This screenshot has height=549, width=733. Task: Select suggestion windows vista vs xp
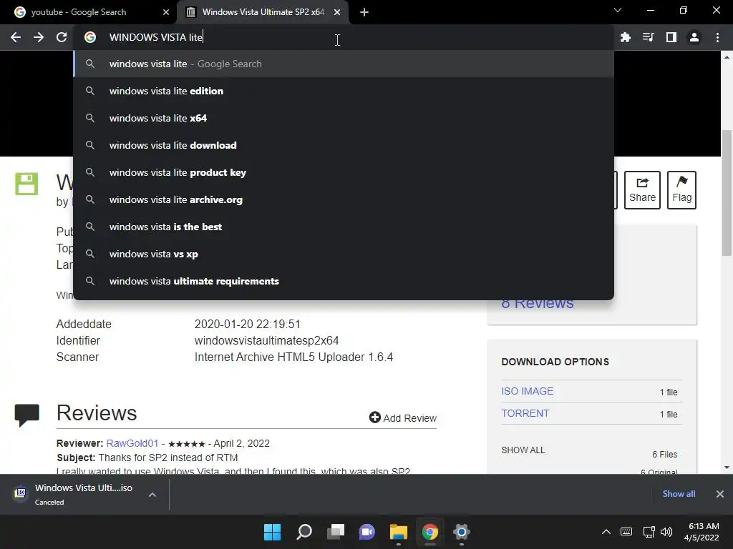pos(344,254)
